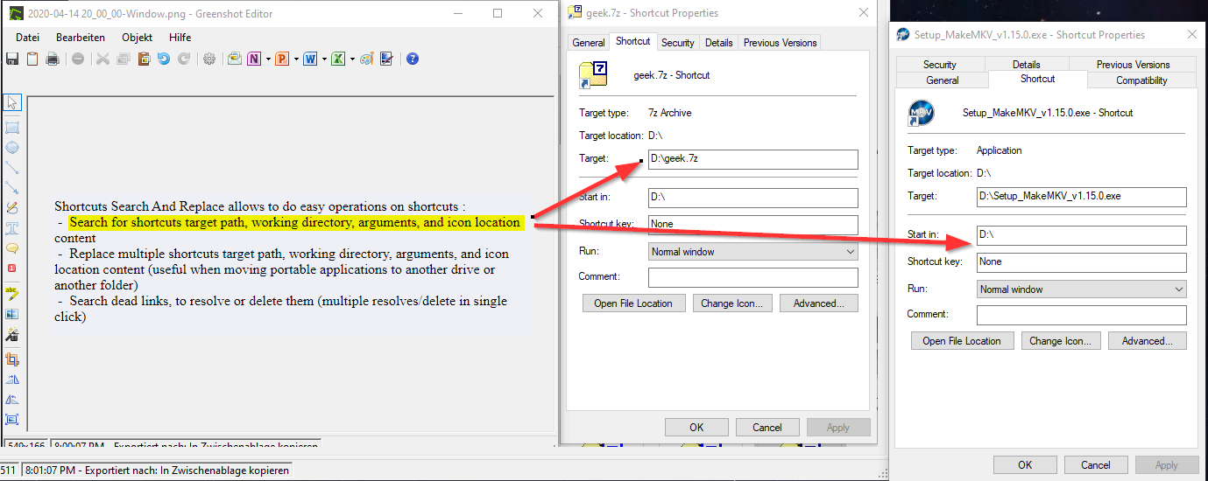The width and height of the screenshot is (1208, 481).
Task: Open the Hilfe menu
Action: [x=180, y=38]
